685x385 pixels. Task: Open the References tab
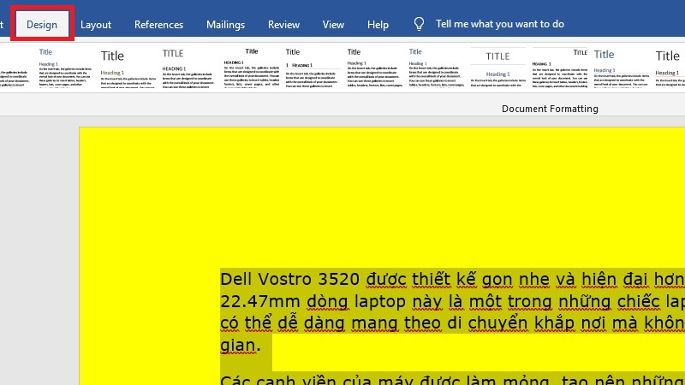158,25
